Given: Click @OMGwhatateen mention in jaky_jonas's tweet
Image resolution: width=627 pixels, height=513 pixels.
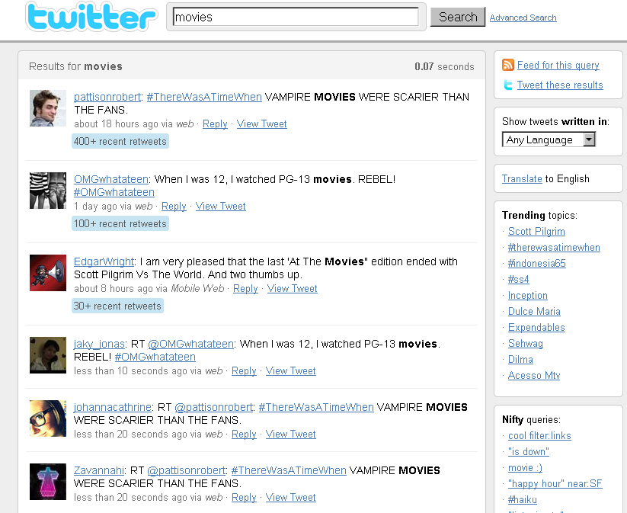Looking at the screenshot, I should [190, 344].
